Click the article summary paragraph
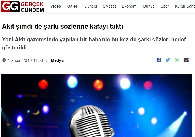The image size is (195, 137). point(94,43)
